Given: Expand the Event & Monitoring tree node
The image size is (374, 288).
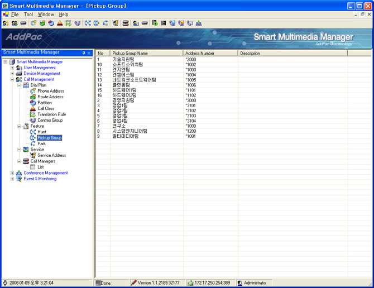Looking at the screenshot, I should (x=12, y=179).
